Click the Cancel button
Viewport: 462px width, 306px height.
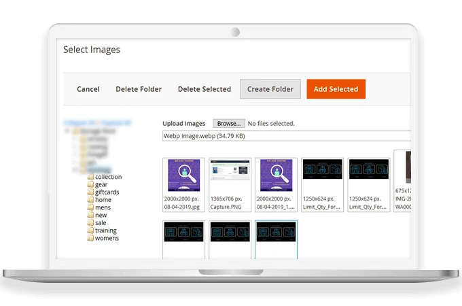(x=88, y=89)
